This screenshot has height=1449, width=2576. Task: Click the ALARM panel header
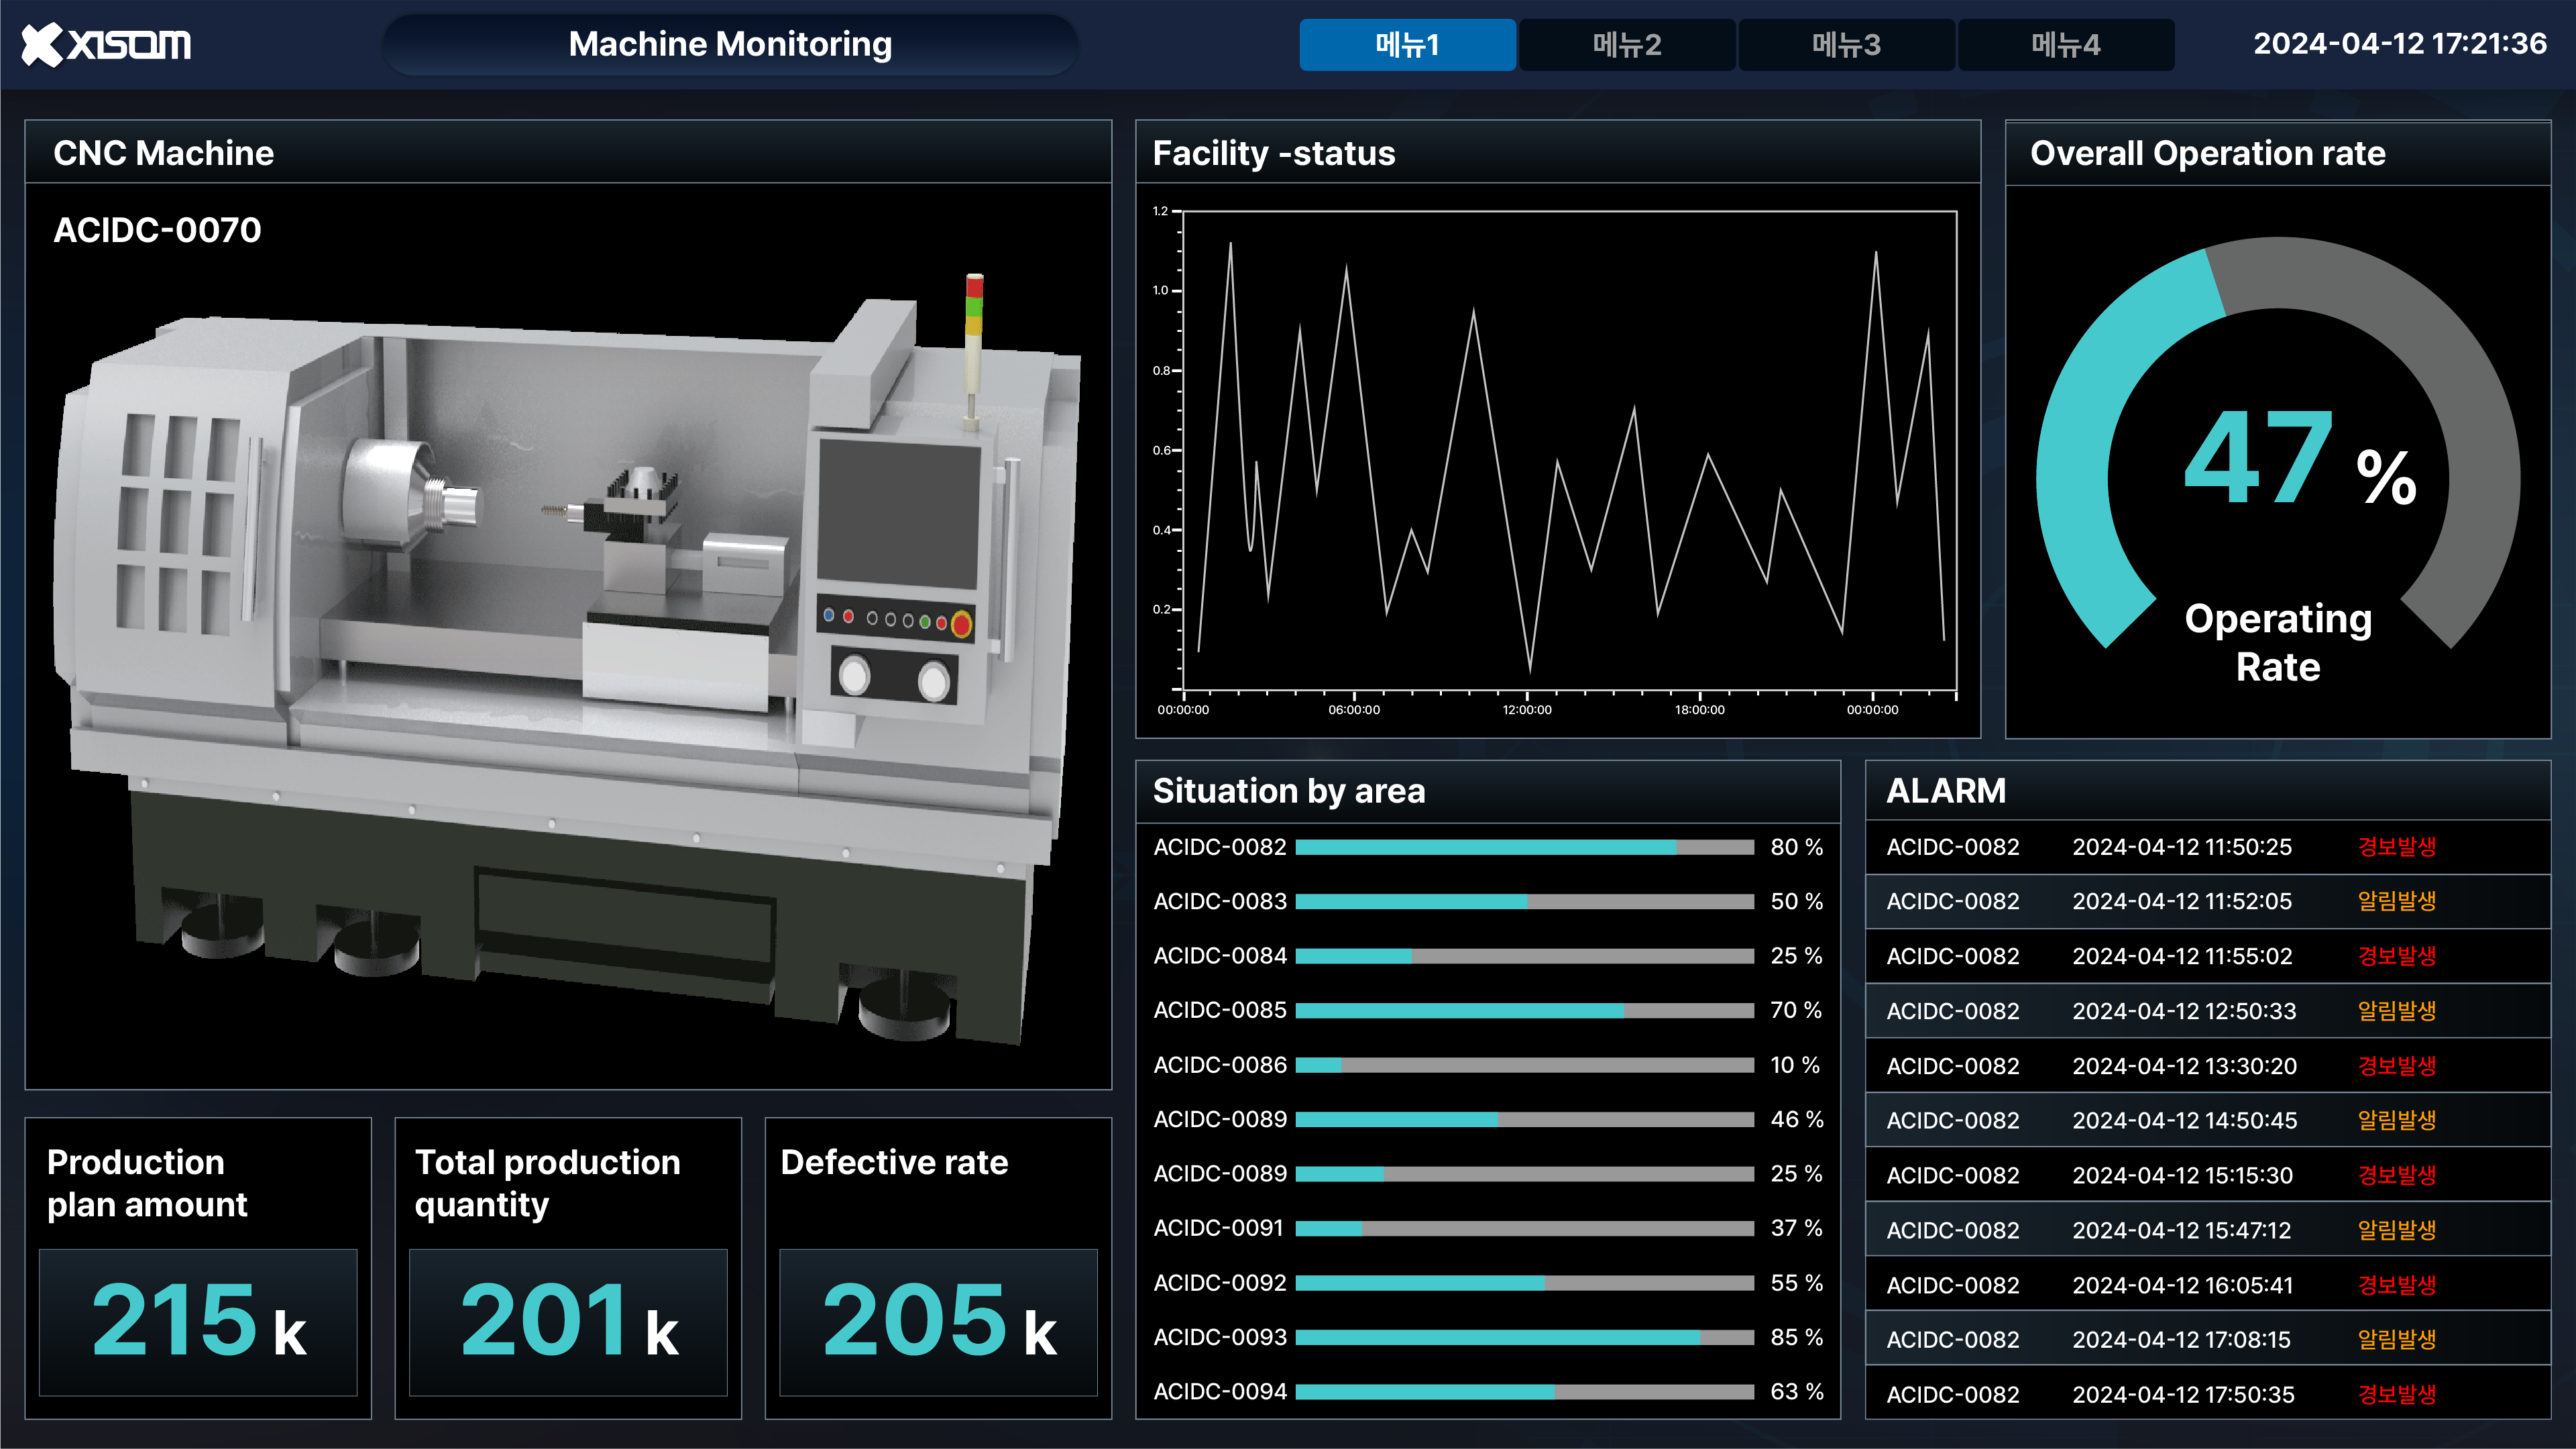1946,791
